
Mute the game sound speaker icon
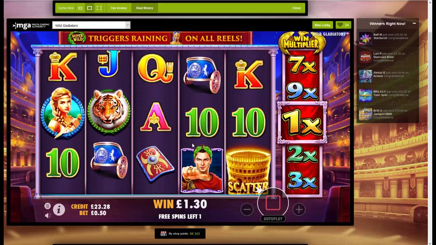[x=48, y=215]
